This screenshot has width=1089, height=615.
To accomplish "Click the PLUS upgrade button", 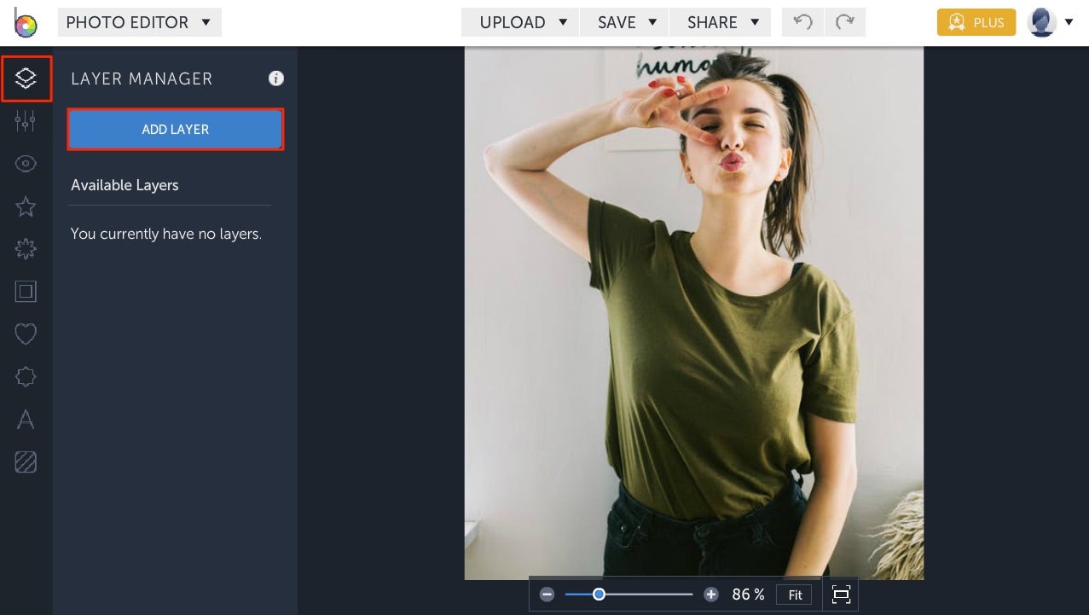I will point(976,22).
